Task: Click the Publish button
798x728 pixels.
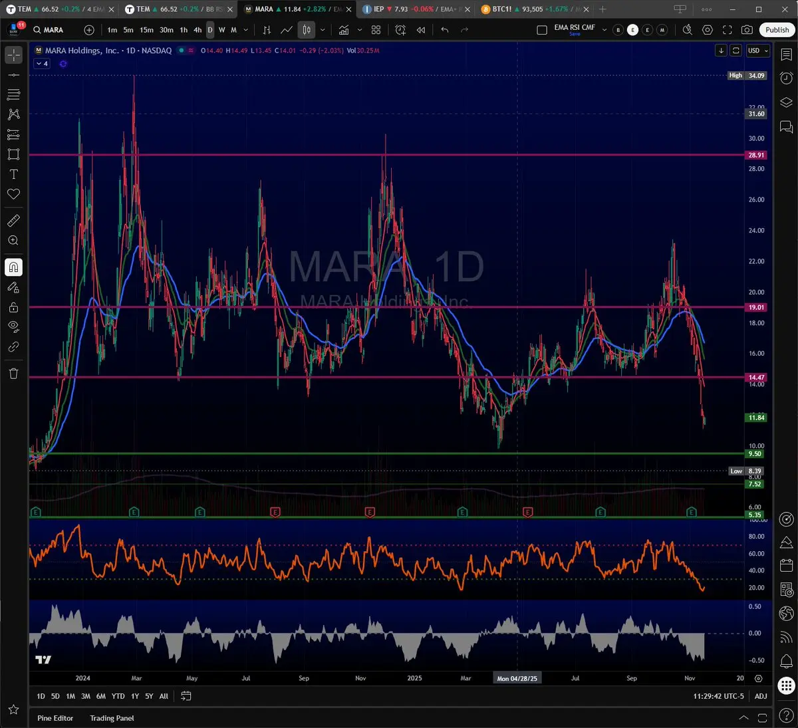Action: (777, 30)
